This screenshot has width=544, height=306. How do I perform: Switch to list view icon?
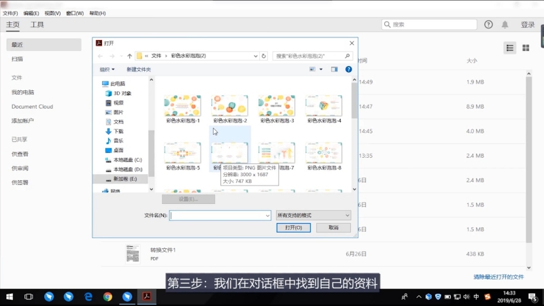point(510,48)
